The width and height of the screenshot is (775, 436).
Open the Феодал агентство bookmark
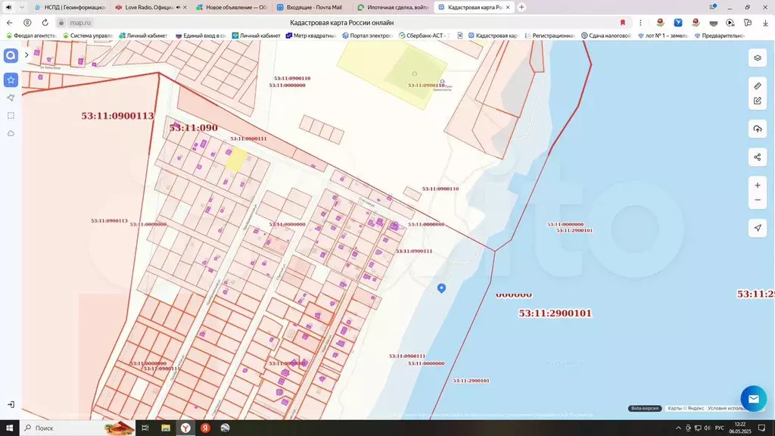tap(32, 36)
